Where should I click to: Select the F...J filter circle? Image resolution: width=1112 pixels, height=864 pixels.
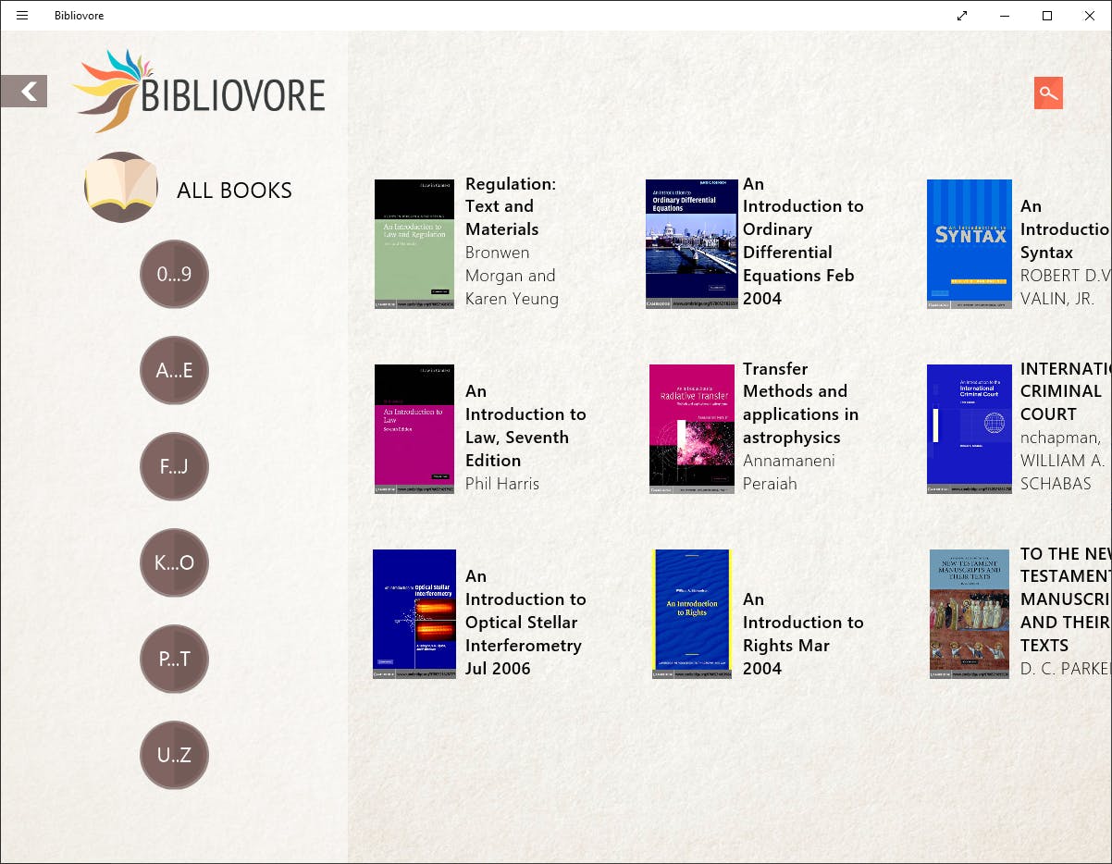click(x=174, y=466)
